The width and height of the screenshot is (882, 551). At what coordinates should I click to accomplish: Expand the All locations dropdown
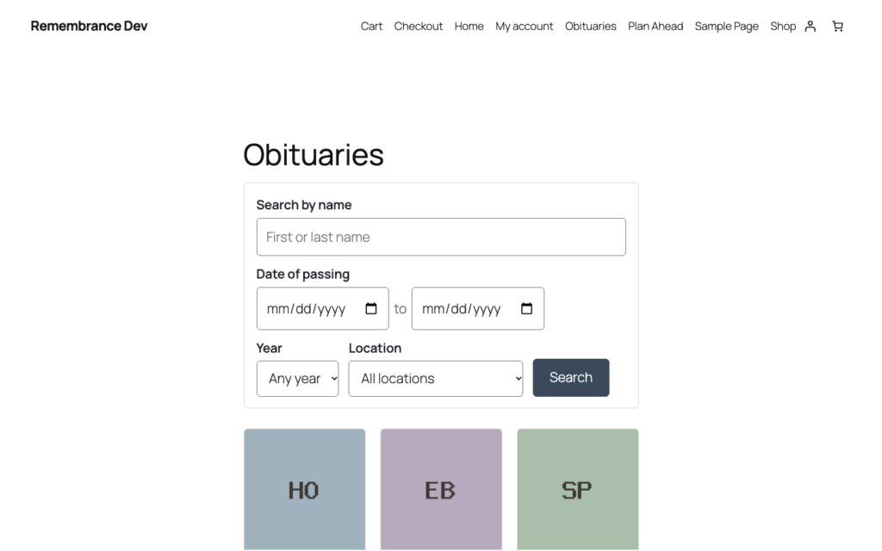(x=435, y=379)
